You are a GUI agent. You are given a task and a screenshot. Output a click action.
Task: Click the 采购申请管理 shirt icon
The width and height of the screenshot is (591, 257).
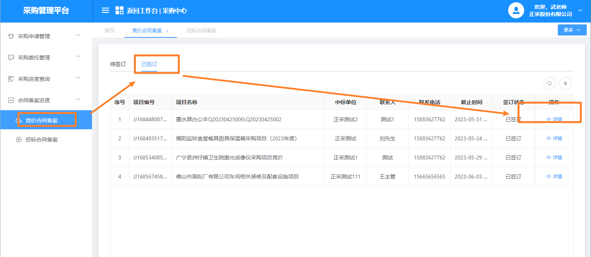(11, 37)
